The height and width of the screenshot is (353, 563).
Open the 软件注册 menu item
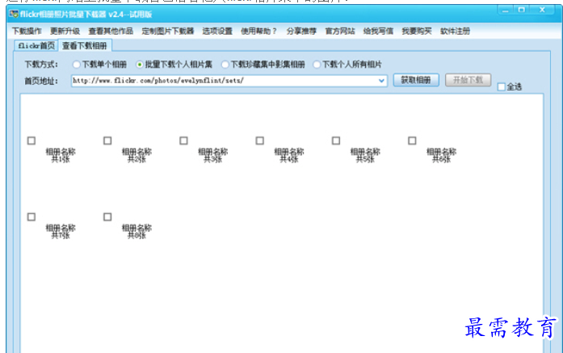[455, 32]
